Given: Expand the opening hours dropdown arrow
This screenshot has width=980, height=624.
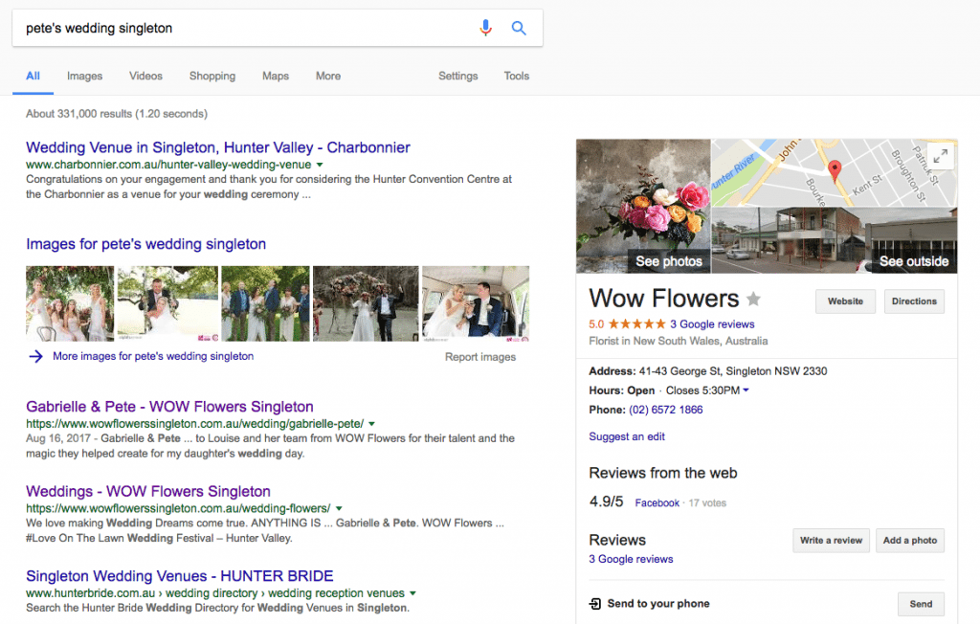Looking at the screenshot, I should (x=746, y=390).
